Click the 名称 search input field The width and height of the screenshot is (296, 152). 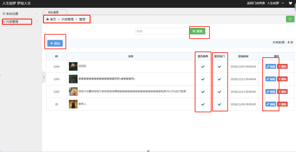click(x=162, y=31)
